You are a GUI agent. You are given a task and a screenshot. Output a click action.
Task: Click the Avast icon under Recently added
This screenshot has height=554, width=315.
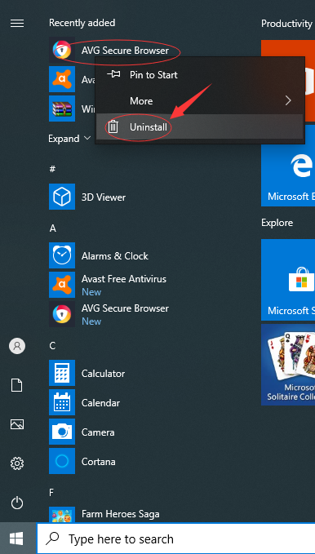point(62,79)
